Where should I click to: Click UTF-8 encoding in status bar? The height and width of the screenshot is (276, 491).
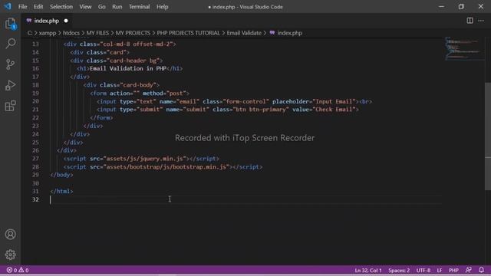423,270
